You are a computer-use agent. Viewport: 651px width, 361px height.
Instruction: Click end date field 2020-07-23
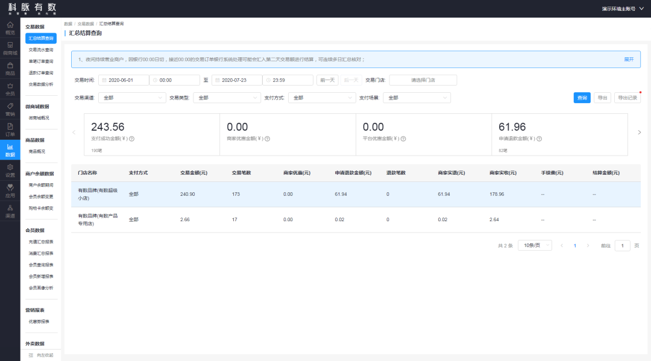[237, 80]
